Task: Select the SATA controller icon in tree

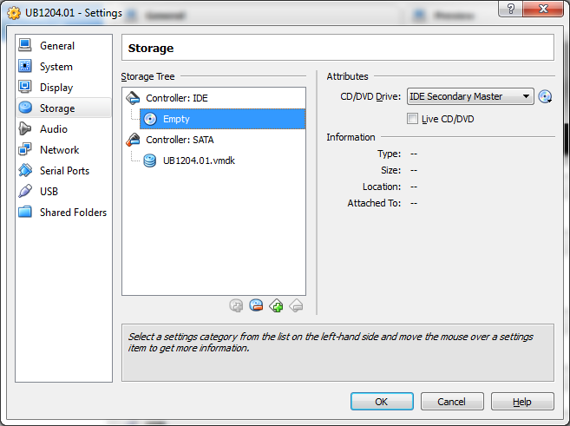Action: (134, 140)
